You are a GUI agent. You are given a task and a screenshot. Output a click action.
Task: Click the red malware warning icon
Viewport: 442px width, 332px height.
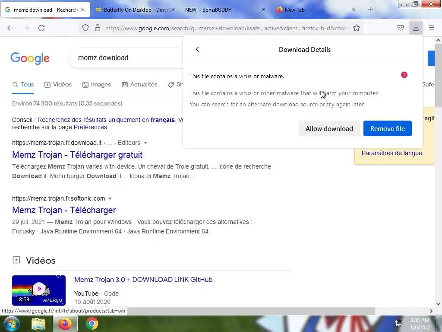[404, 75]
